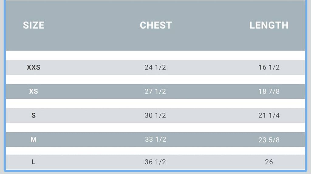The height and width of the screenshot is (174, 311).
Task: Select the L size label
Action: tap(33, 162)
